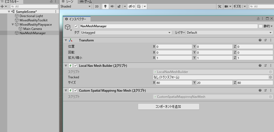Edit the NavMeshManager name field
274x132 pixels.
point(169,26)
